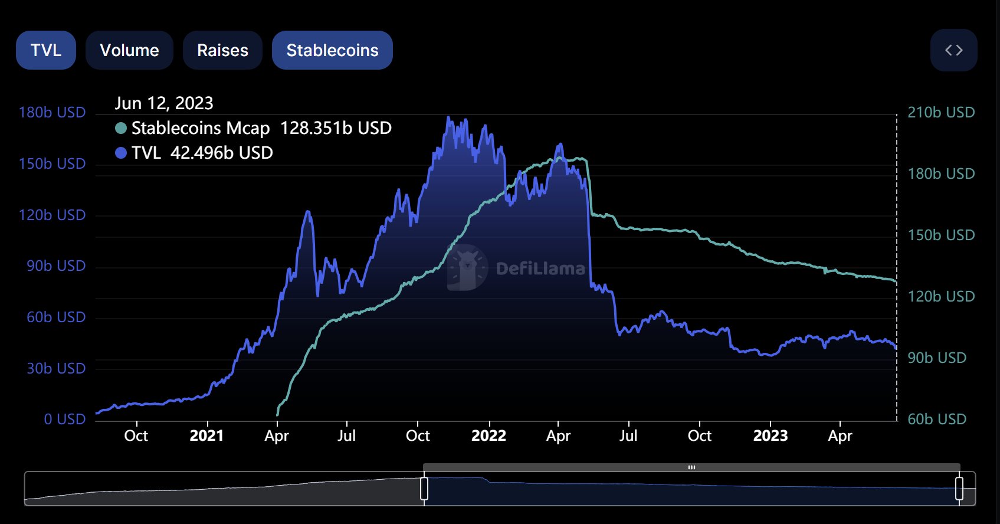The height and width of the screenshot is (524, 1000).
Task: Enable the Volume chart series
Action: click(129, 50)
